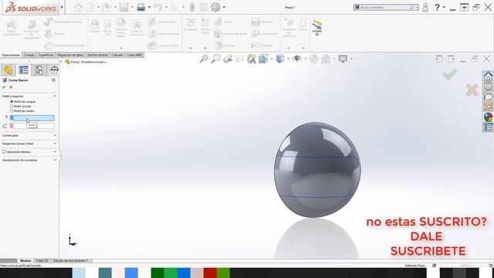Viewport: 494px width, 278px height.
Task: Click the Previous View icon
Action: pos(228,59)
